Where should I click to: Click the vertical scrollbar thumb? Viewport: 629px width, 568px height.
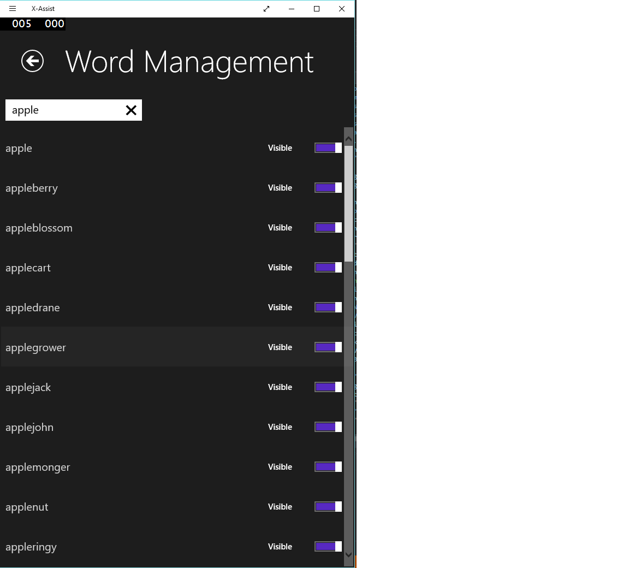[x=348, y=204]
